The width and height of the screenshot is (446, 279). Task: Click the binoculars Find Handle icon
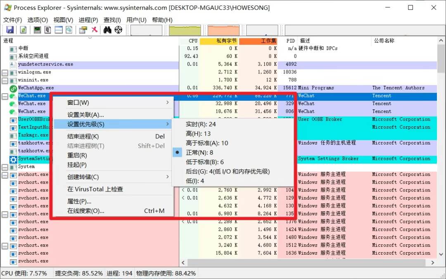(107, 30)
